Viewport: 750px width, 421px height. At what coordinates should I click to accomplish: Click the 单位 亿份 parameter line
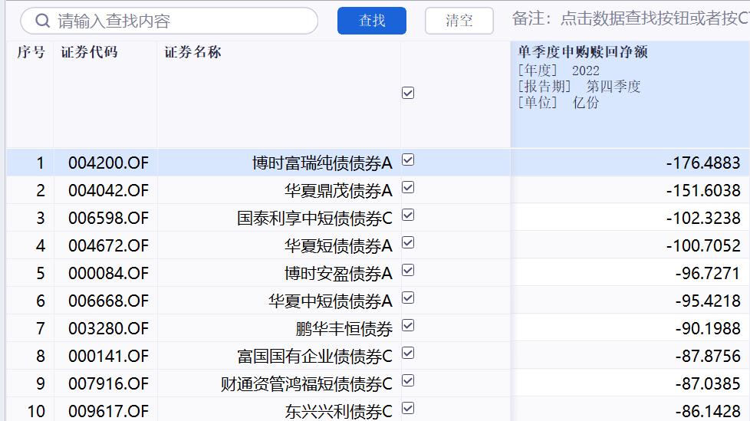pos(558,103)
